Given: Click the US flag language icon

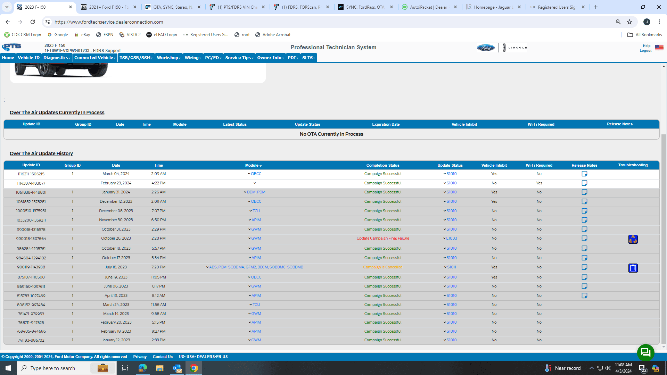Looking at the screenshot, I should (x=659, y=48).
